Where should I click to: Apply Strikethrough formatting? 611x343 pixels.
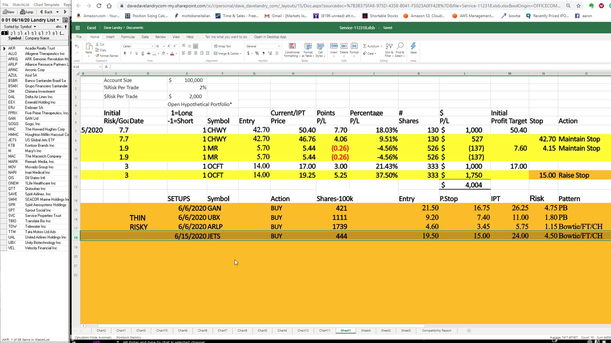pyautogui.click(x=149, y=53)
